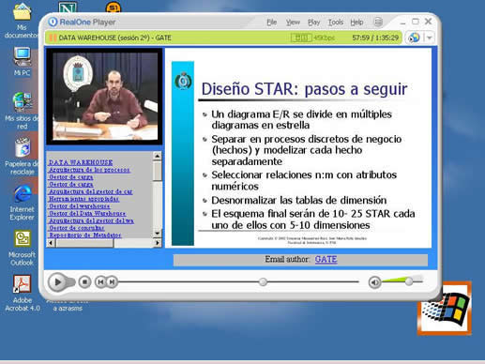Click the playback position seek handle
Image resolution: width=485 pixels, height=364 pixels.
pos(263,282)
